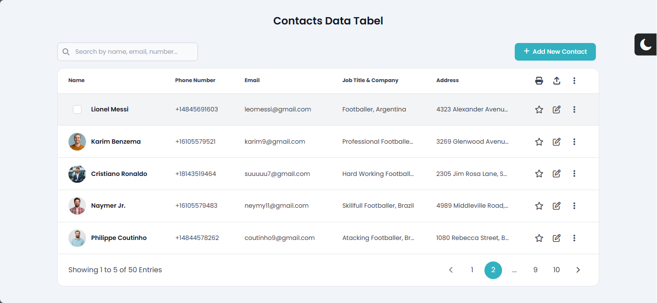657x303 pixels.
Task: Jump to page 9
Action: (535, 270)
